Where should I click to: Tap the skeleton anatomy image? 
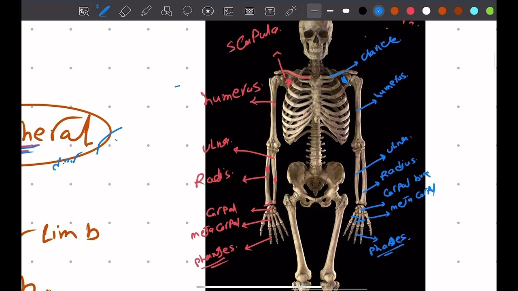(315, 156)
